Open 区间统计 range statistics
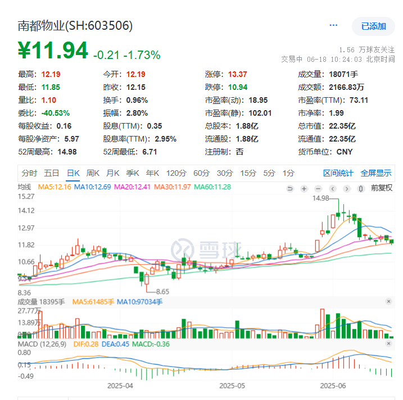 coord(338,173)
